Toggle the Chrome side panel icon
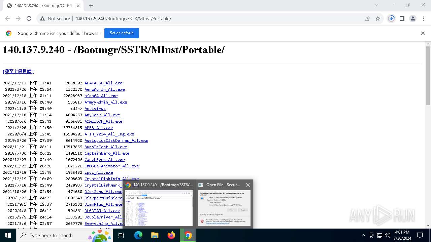 [402, 18]
